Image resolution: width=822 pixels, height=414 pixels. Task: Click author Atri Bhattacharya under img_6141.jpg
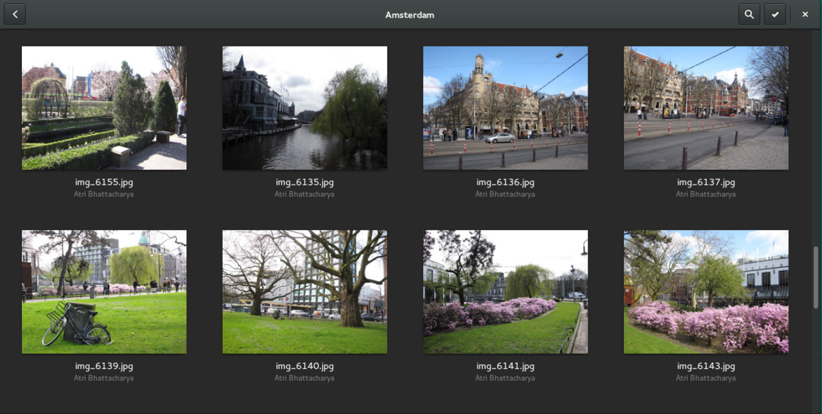[506, 378]
